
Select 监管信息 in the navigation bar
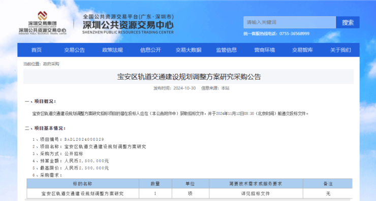pyautogui.click(x=227, y=50)
